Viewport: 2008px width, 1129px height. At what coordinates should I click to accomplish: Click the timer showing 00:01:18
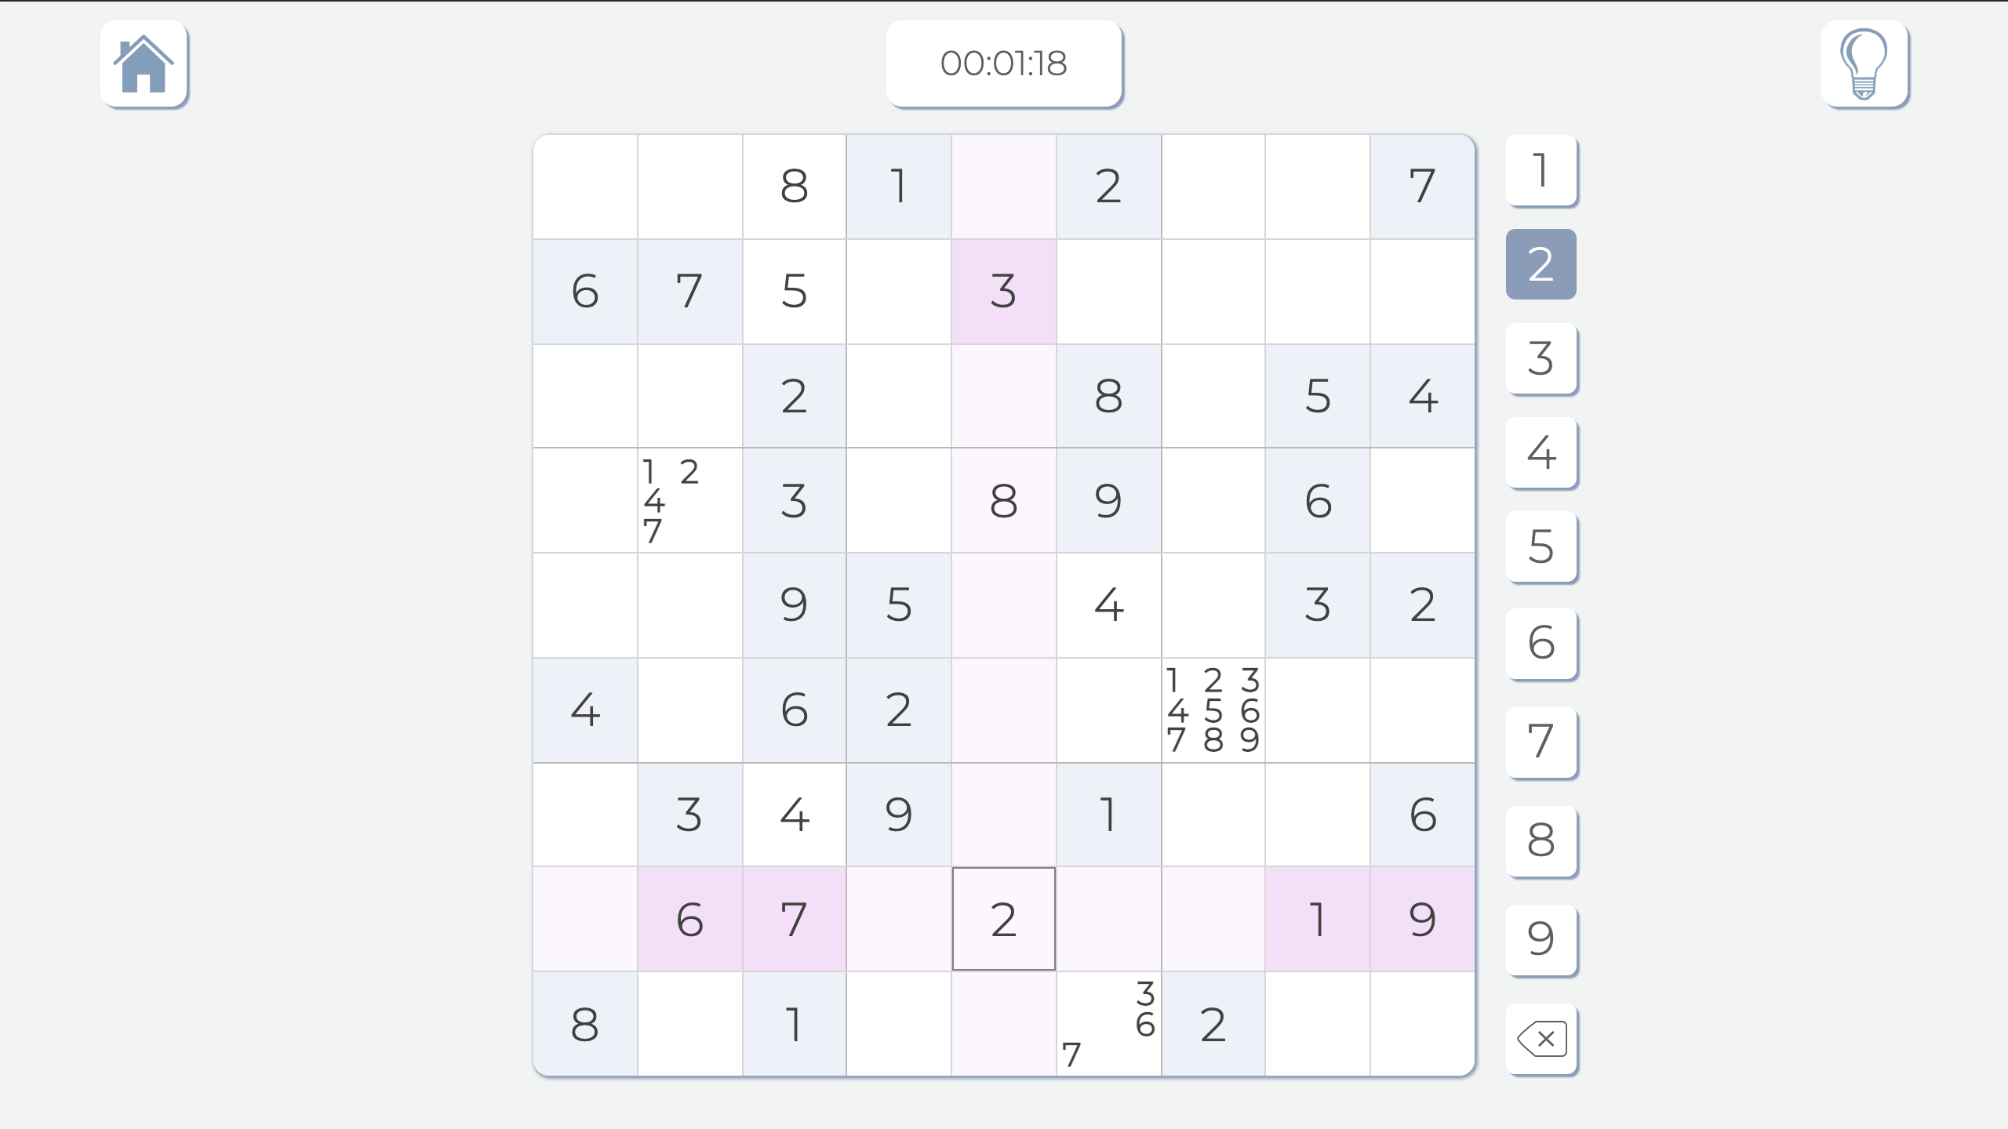pos(1004,64)
